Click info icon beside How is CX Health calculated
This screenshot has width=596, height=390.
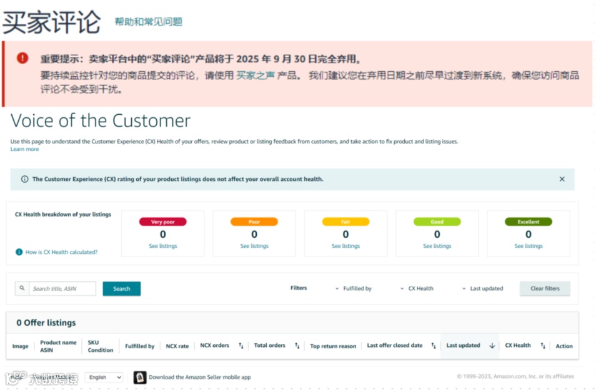19,251
